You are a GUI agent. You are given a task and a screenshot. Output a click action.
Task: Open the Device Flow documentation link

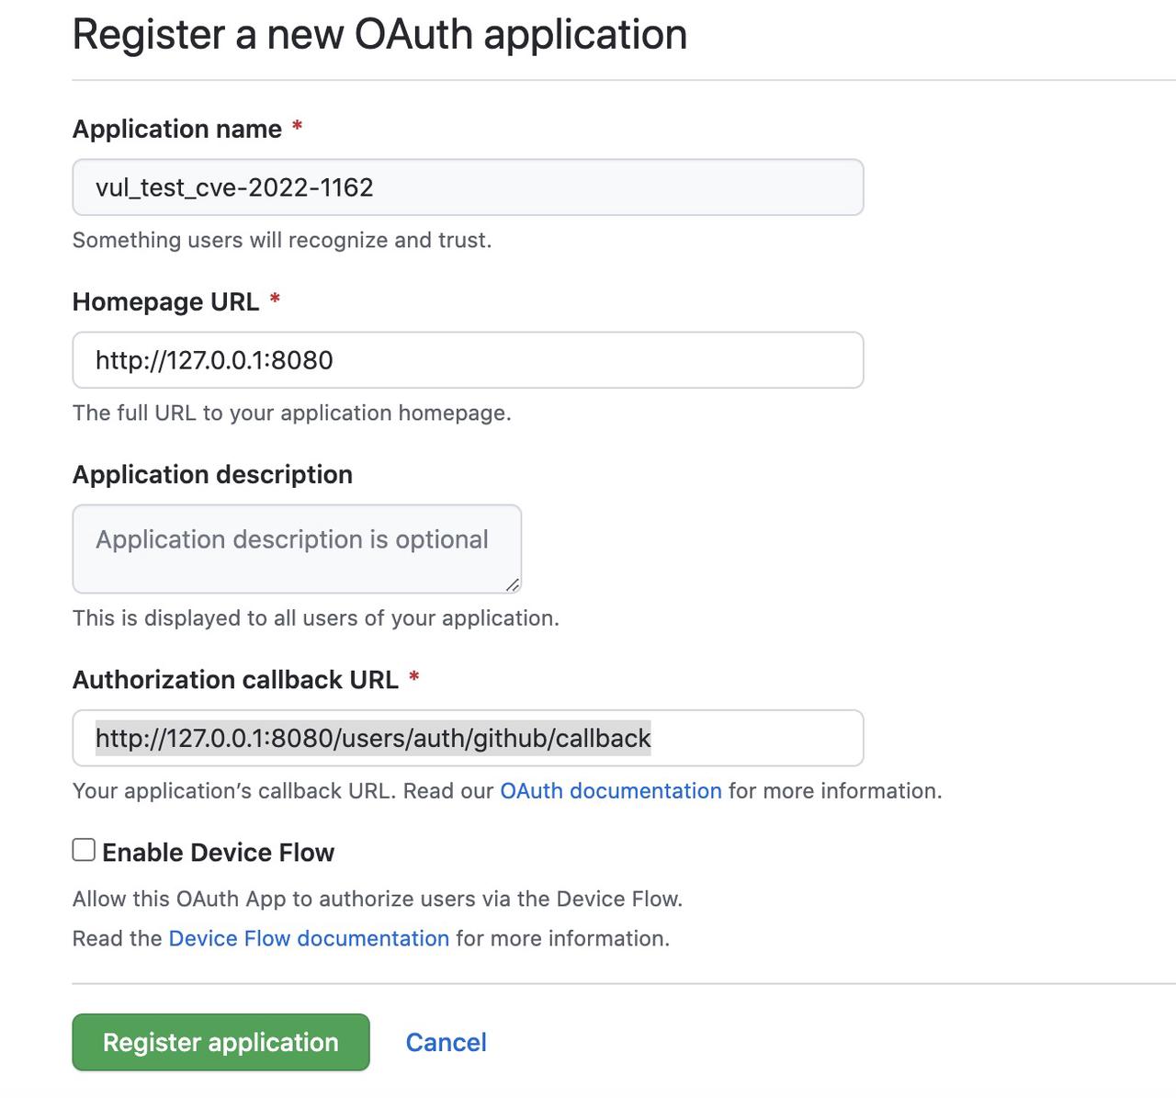[309, 938]
